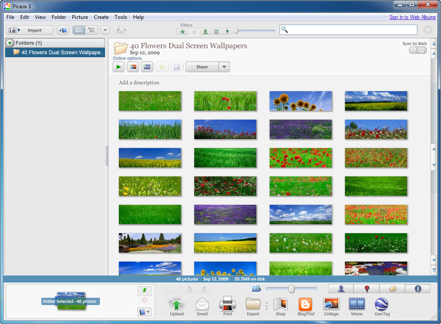The width and height of the screenshot is (441, 324).
Task: Show the Properties info panel
Action: click(x=418, y=289)
